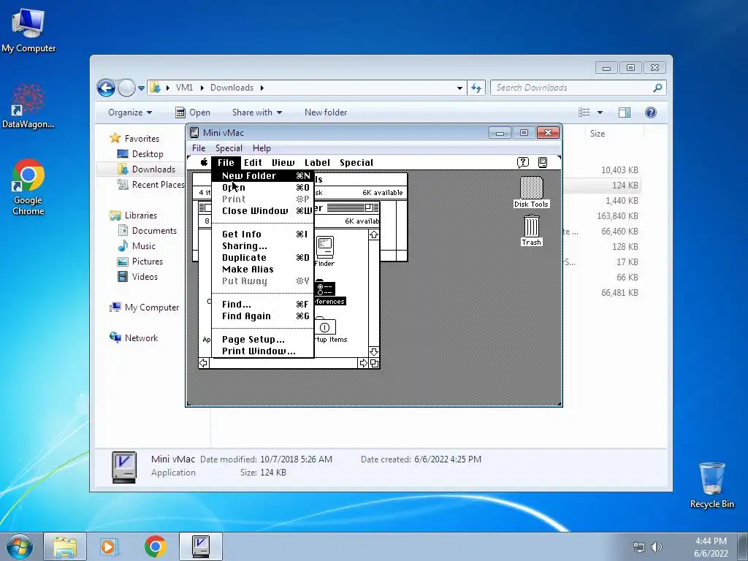Toggle the Explorer preview pane

[625, 112]
